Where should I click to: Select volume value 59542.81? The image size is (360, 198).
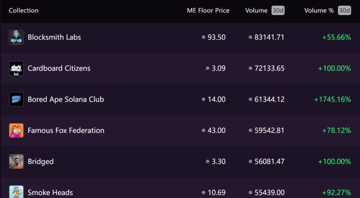[x=269, y=131]
